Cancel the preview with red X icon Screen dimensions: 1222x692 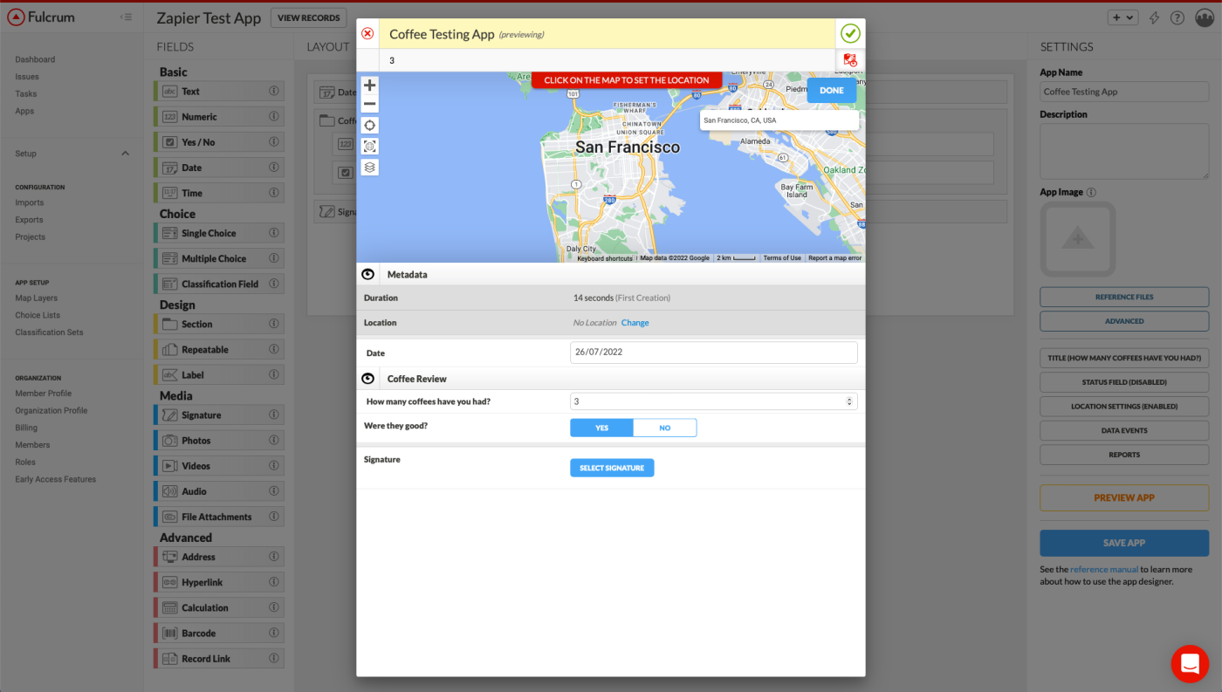coord(367,34)
